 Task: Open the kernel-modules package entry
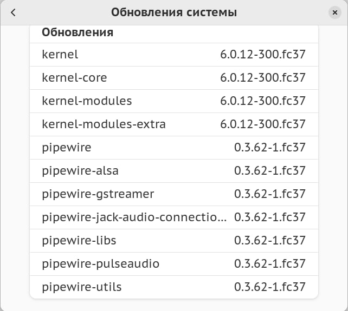[x=87, y=101]
